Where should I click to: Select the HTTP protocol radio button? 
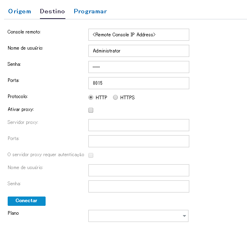click(91, 98)
